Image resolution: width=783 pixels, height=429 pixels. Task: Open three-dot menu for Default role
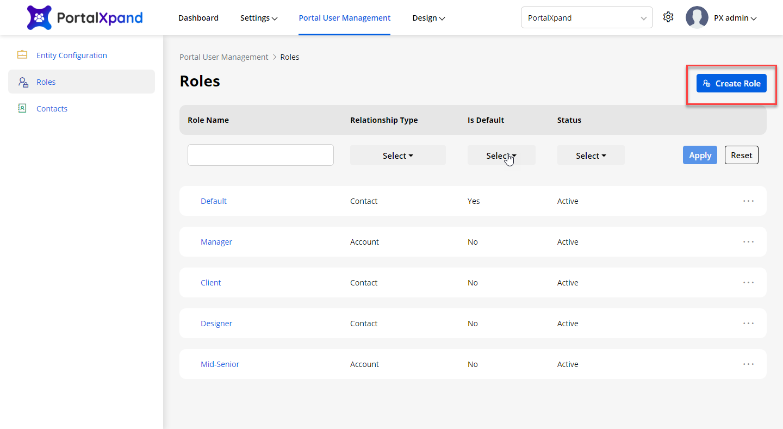(x=748, y=201)
